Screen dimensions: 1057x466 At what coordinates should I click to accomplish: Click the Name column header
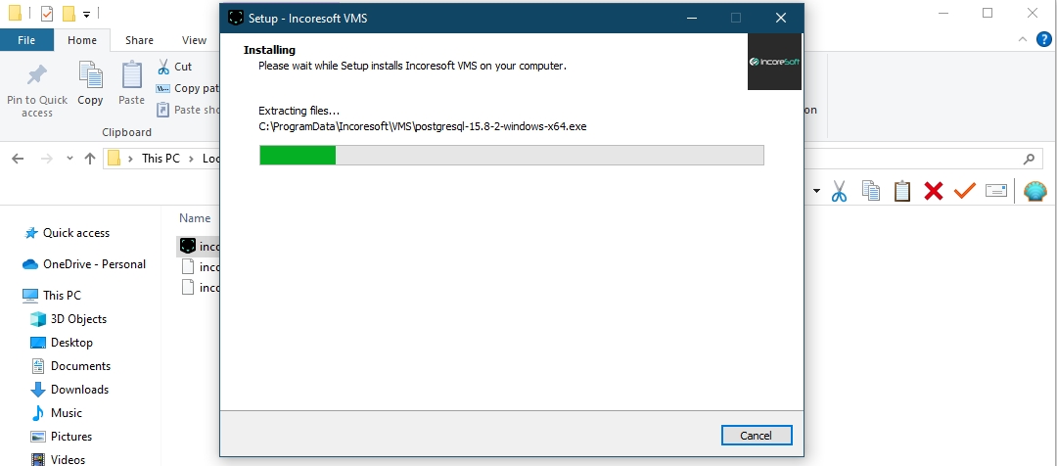(195, 218)
